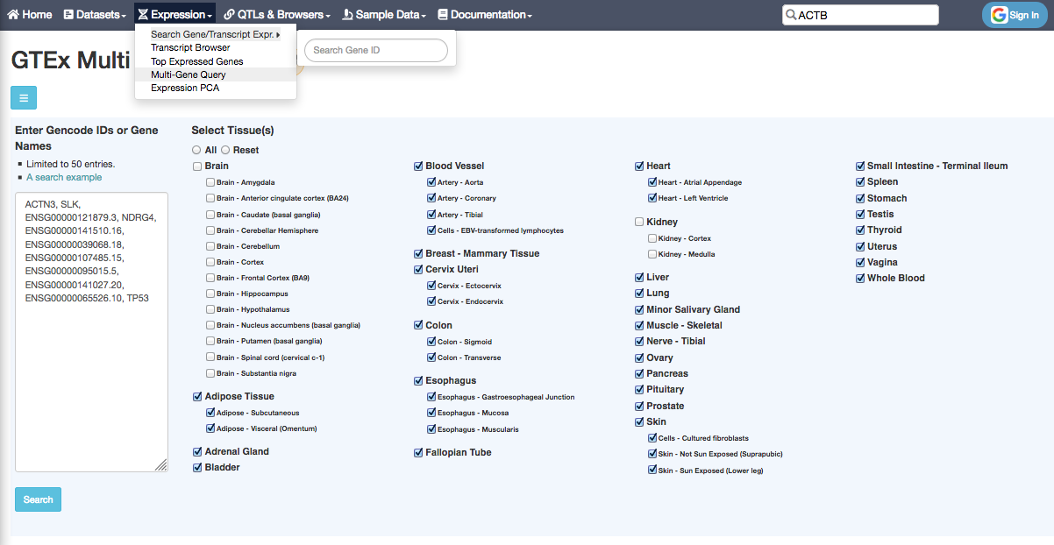This screenshot has width=1054, height=545.
Task: Click the Expression hourglass icon
Action: click(143, 15)
